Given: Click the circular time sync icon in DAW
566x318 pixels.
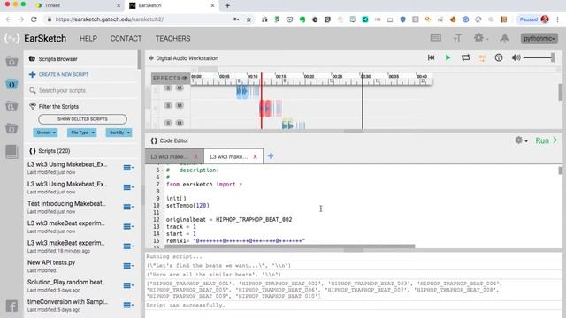Looking at the screenshot, I should [x=499, y=57].
